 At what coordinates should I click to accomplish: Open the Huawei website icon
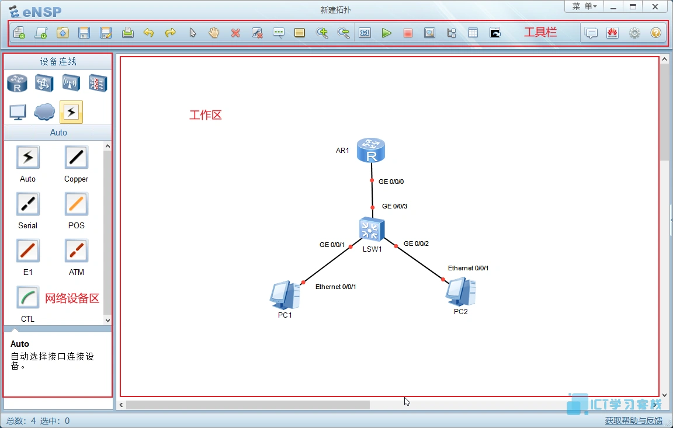[612, 33]
